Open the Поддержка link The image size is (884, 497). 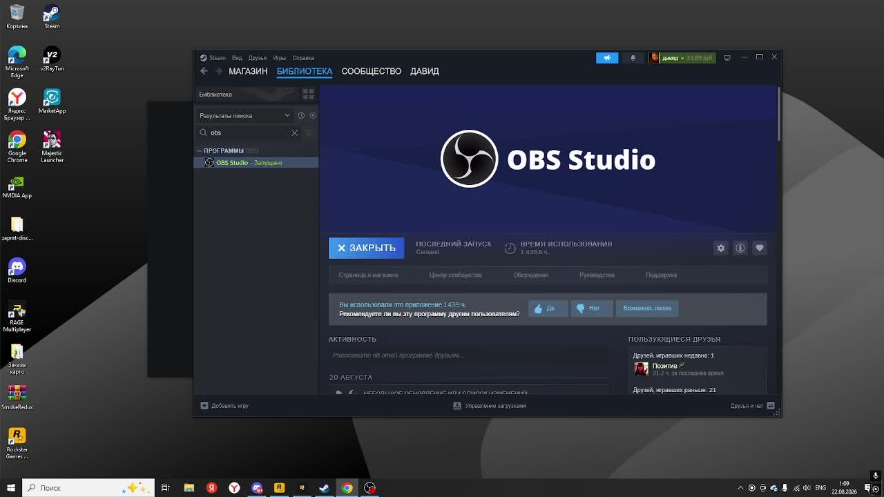[661, 275]
